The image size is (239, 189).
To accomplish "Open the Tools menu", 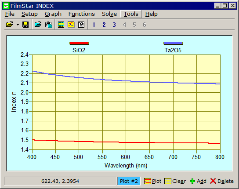I will (131, 14).
